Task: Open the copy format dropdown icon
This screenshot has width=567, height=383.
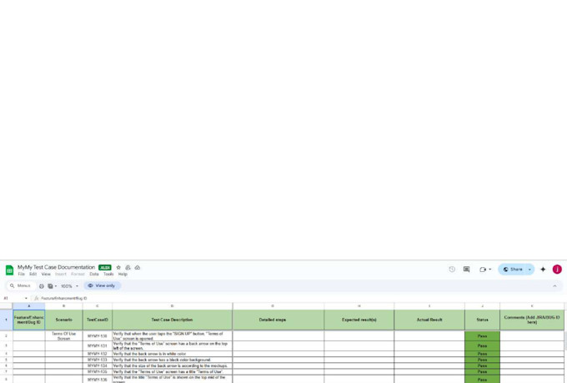Action: (x=52, y=286)
